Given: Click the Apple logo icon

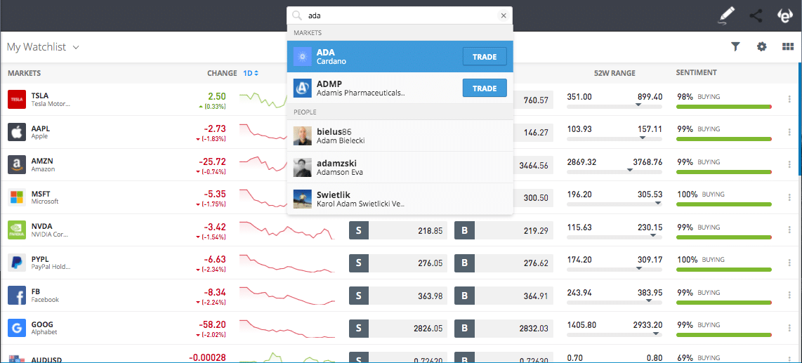Looking at the screenshot, I should 17,132.
